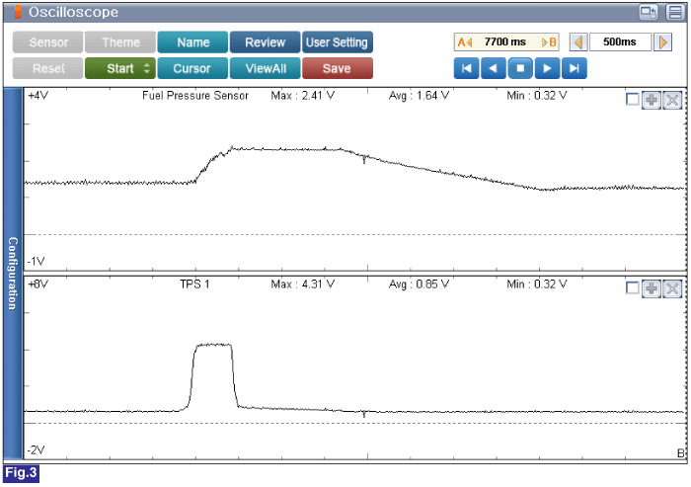Toggle the Fuel Pressure Sensor channel checkbox

[x=633, y=99]
